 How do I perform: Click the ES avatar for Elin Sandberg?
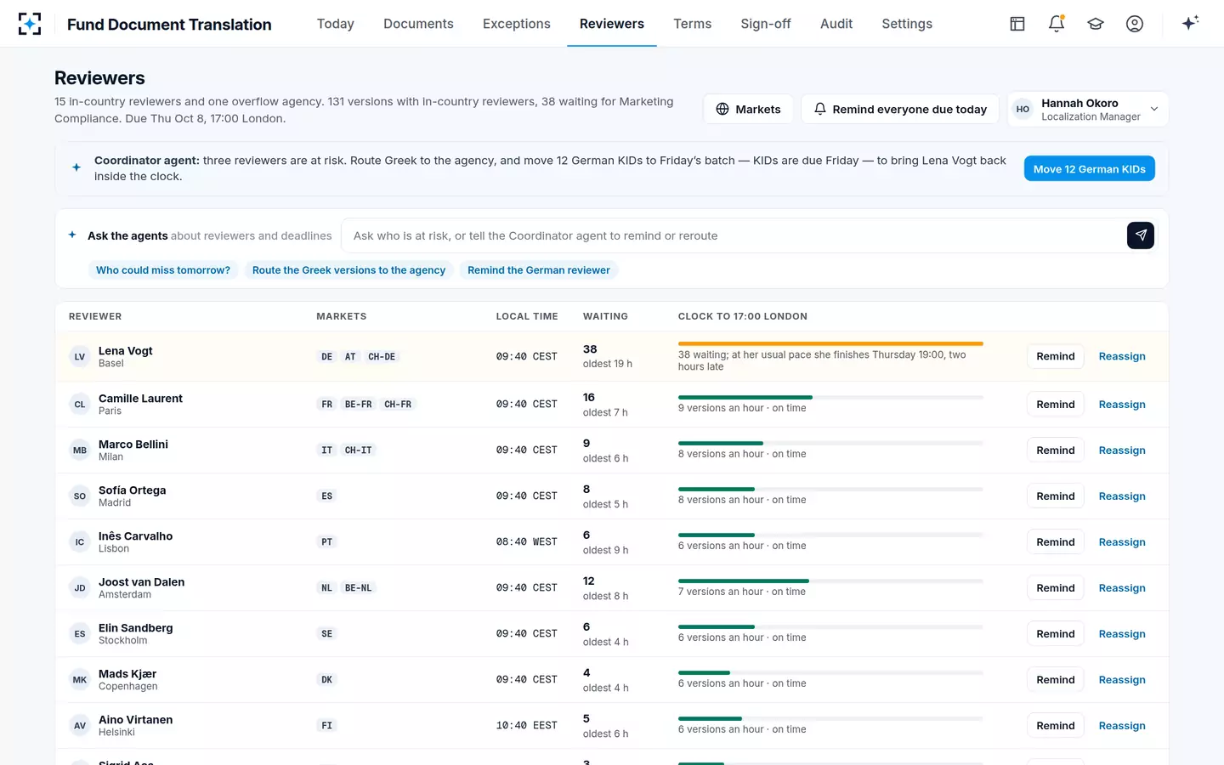[x=80, y=634]
